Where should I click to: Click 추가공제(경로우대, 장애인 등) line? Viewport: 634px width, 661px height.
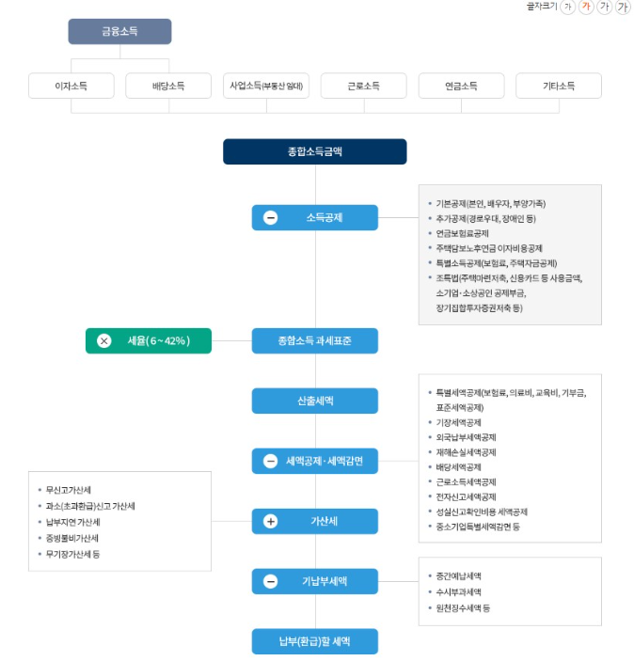(x=485, y=218)
